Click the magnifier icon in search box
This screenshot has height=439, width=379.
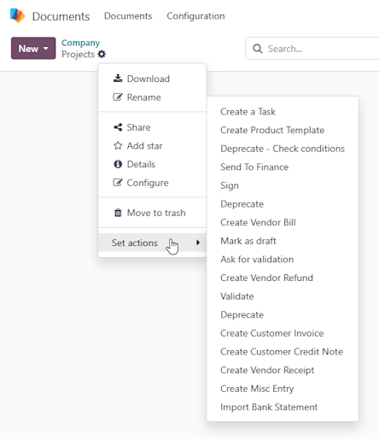point(258,49)
